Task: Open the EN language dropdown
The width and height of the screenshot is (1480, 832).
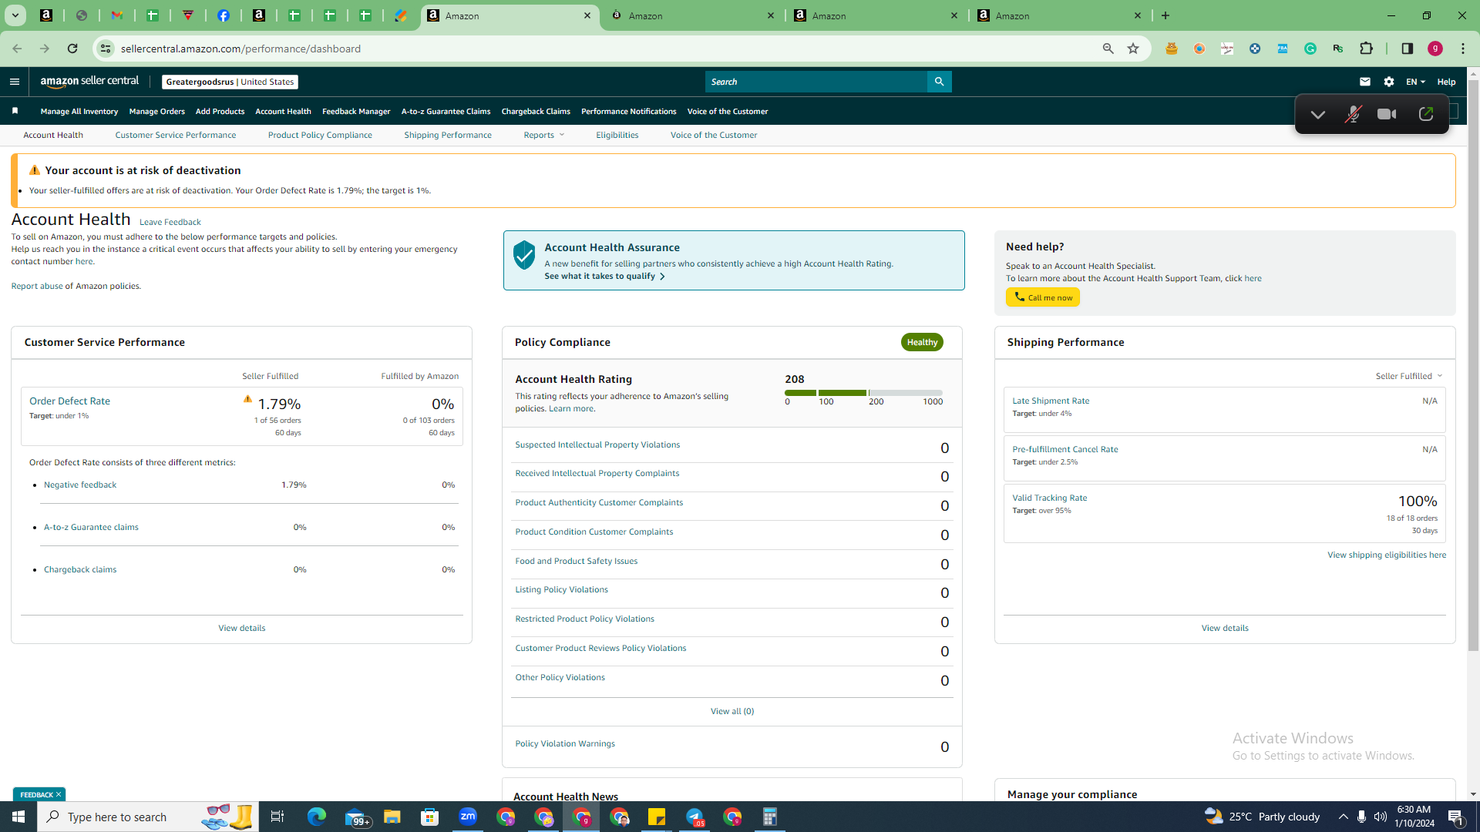Action: pyautogui.click(x=1415, y=82)
